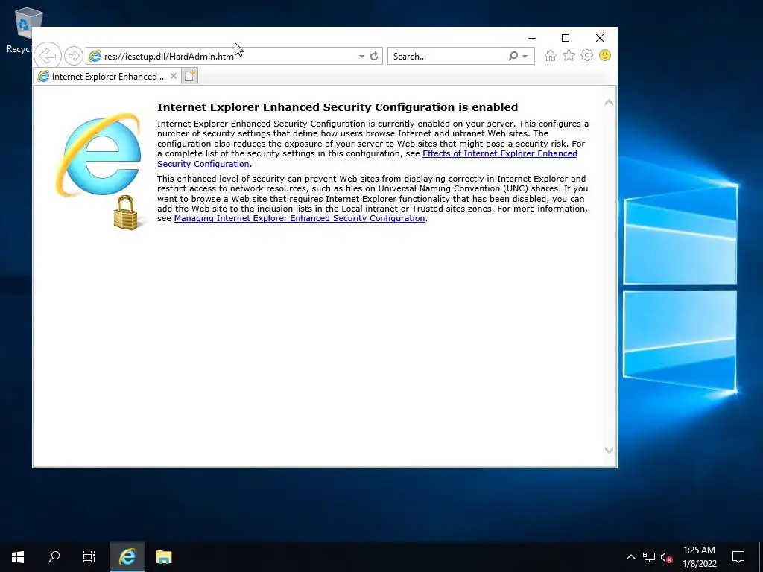Screen dimensions: 763x572
Task: Show hidden system tray icons
Action: pos(630,557)
